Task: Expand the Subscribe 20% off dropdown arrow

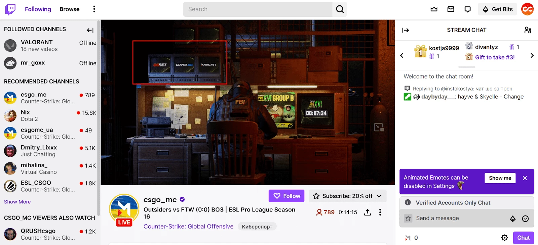Action: pyautogui.click(x=379, y=196)
